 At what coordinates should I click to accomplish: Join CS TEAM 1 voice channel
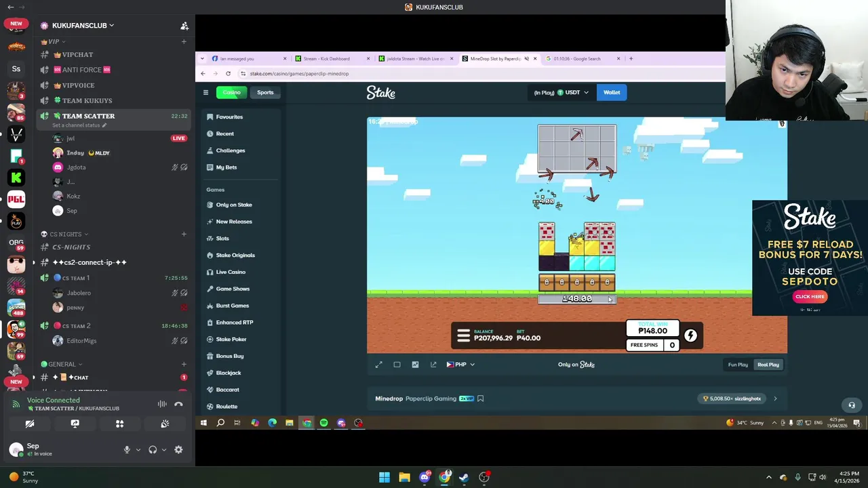coord(113,278)
